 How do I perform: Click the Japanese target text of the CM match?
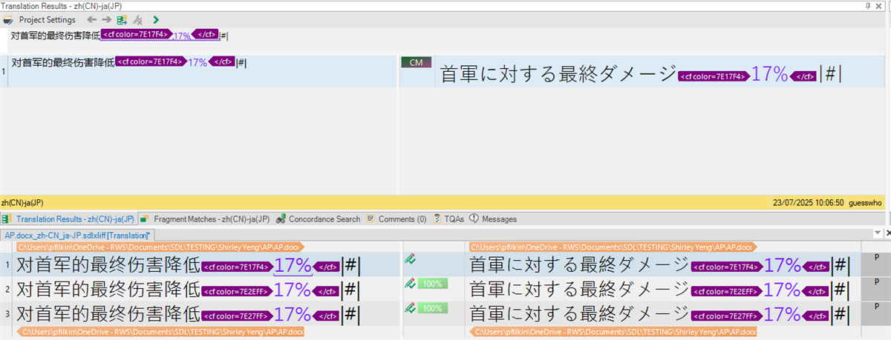[558, 73]
